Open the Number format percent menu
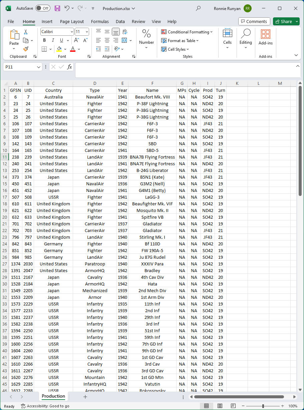Viewport: 304px width, 410px height. 146,39
